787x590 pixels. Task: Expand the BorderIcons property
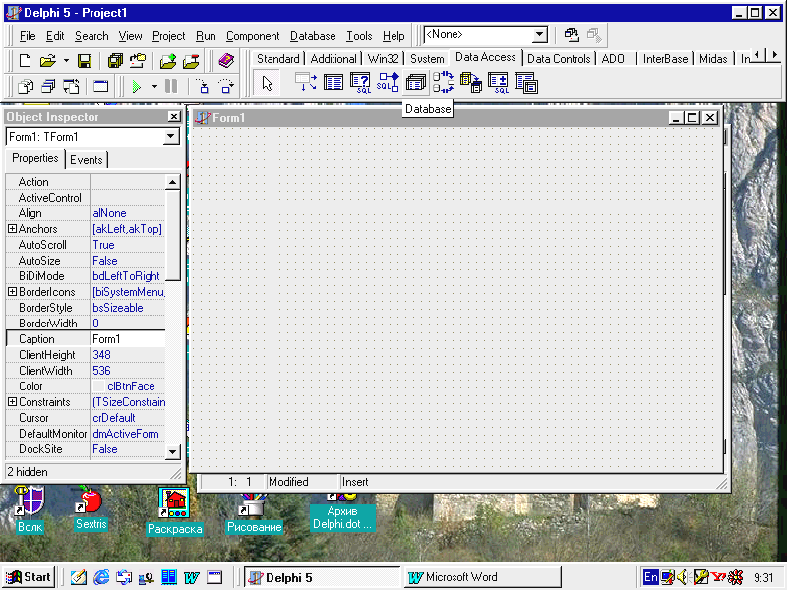[x=12, y=291]
